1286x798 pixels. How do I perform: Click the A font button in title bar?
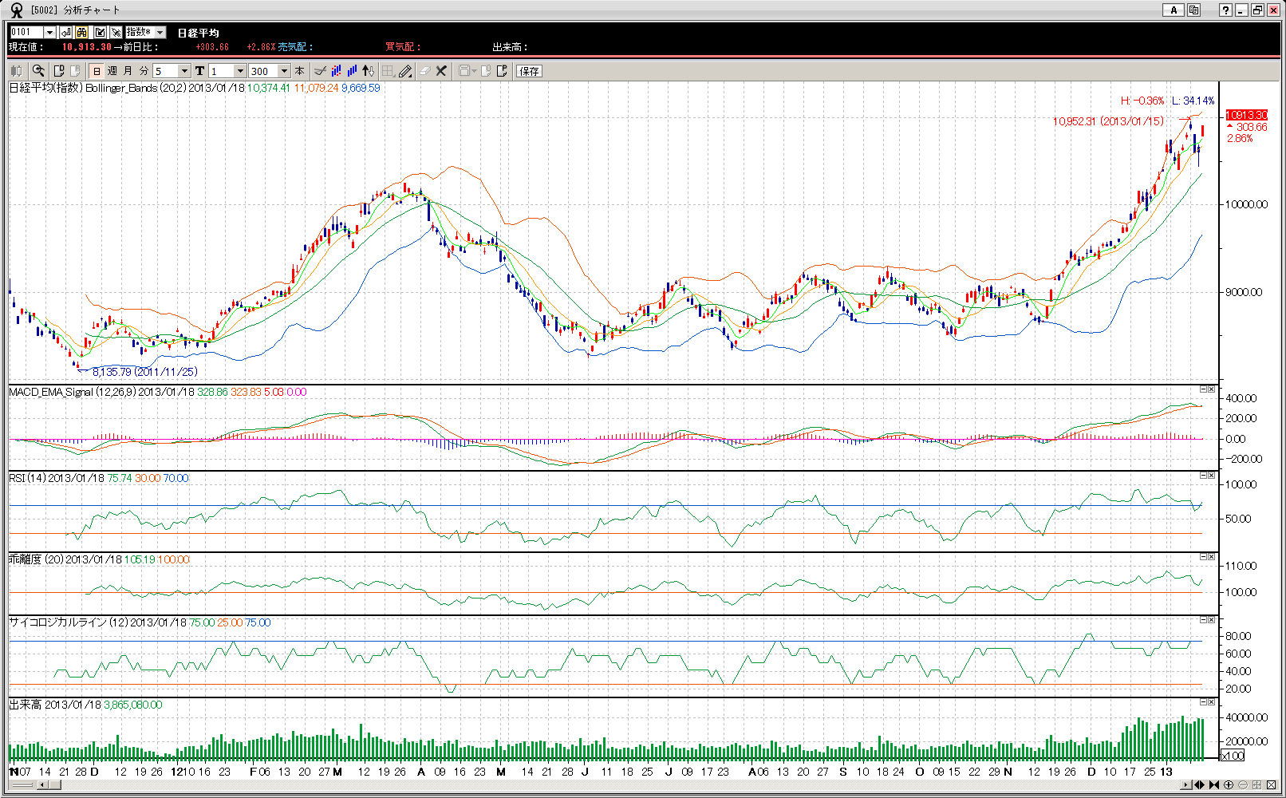(1173, 10)
